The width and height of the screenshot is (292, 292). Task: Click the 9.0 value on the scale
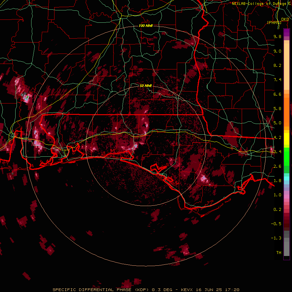[x=277, y=51]
